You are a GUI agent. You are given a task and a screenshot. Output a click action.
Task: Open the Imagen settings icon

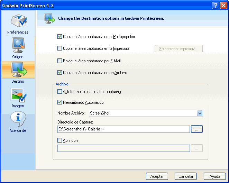(18, 95)
